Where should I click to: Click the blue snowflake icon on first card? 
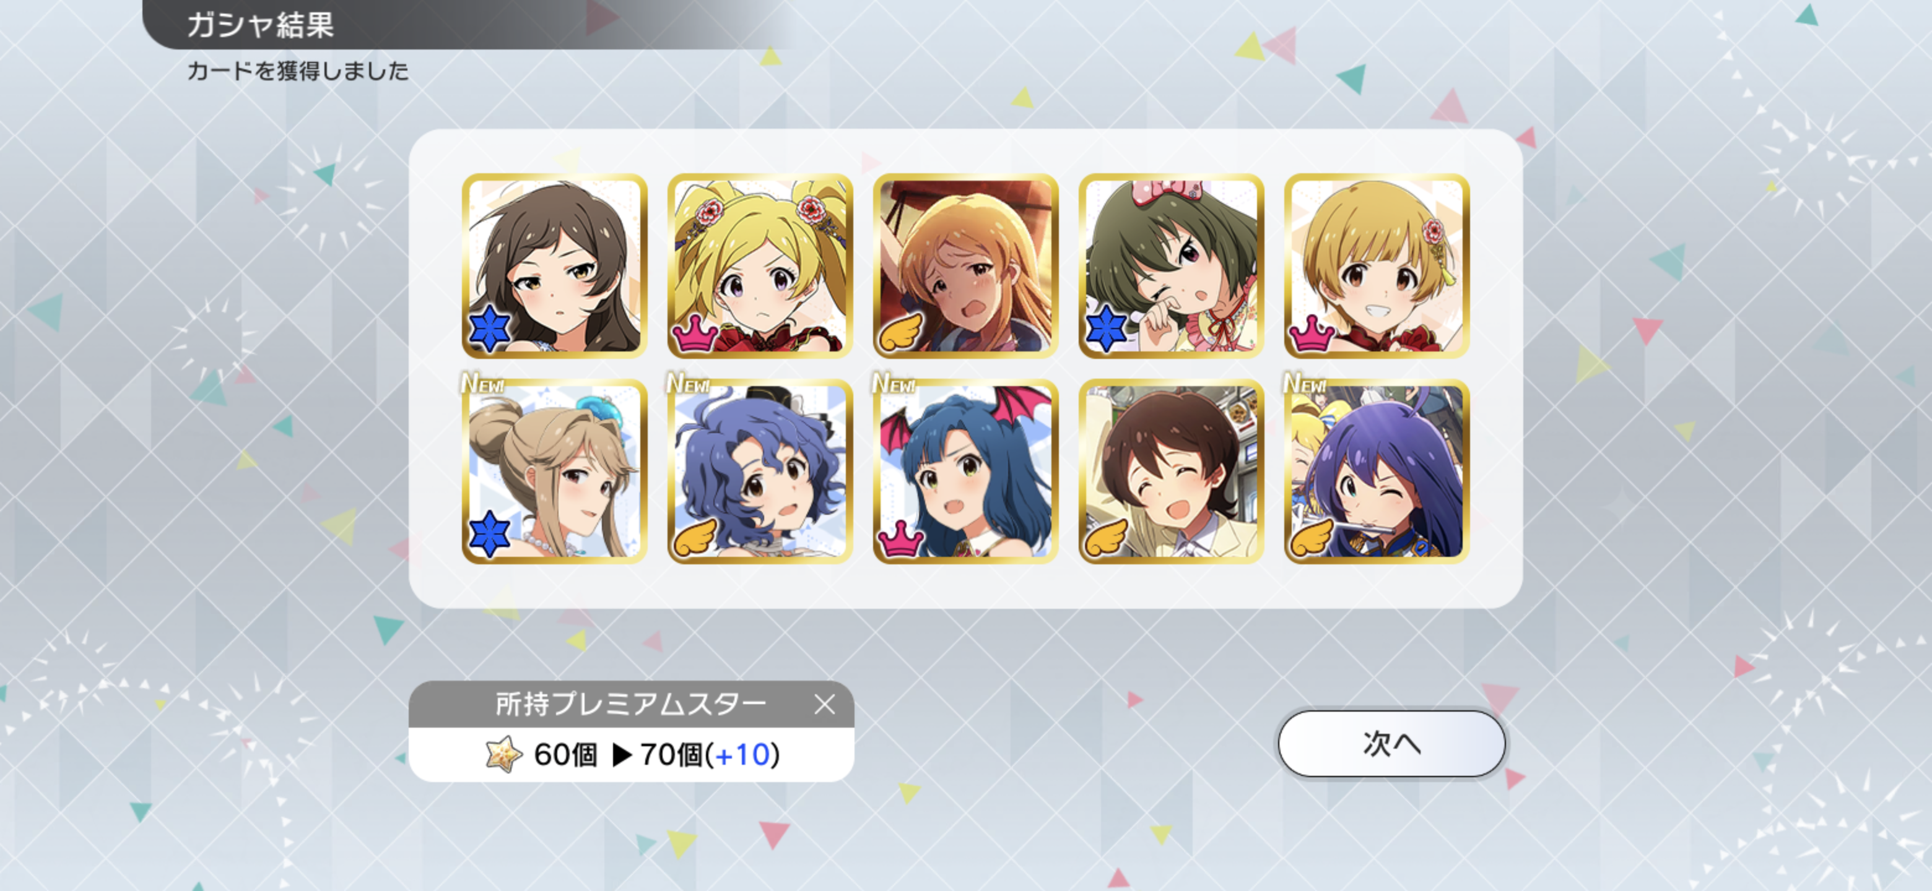[x=490, y=329]
